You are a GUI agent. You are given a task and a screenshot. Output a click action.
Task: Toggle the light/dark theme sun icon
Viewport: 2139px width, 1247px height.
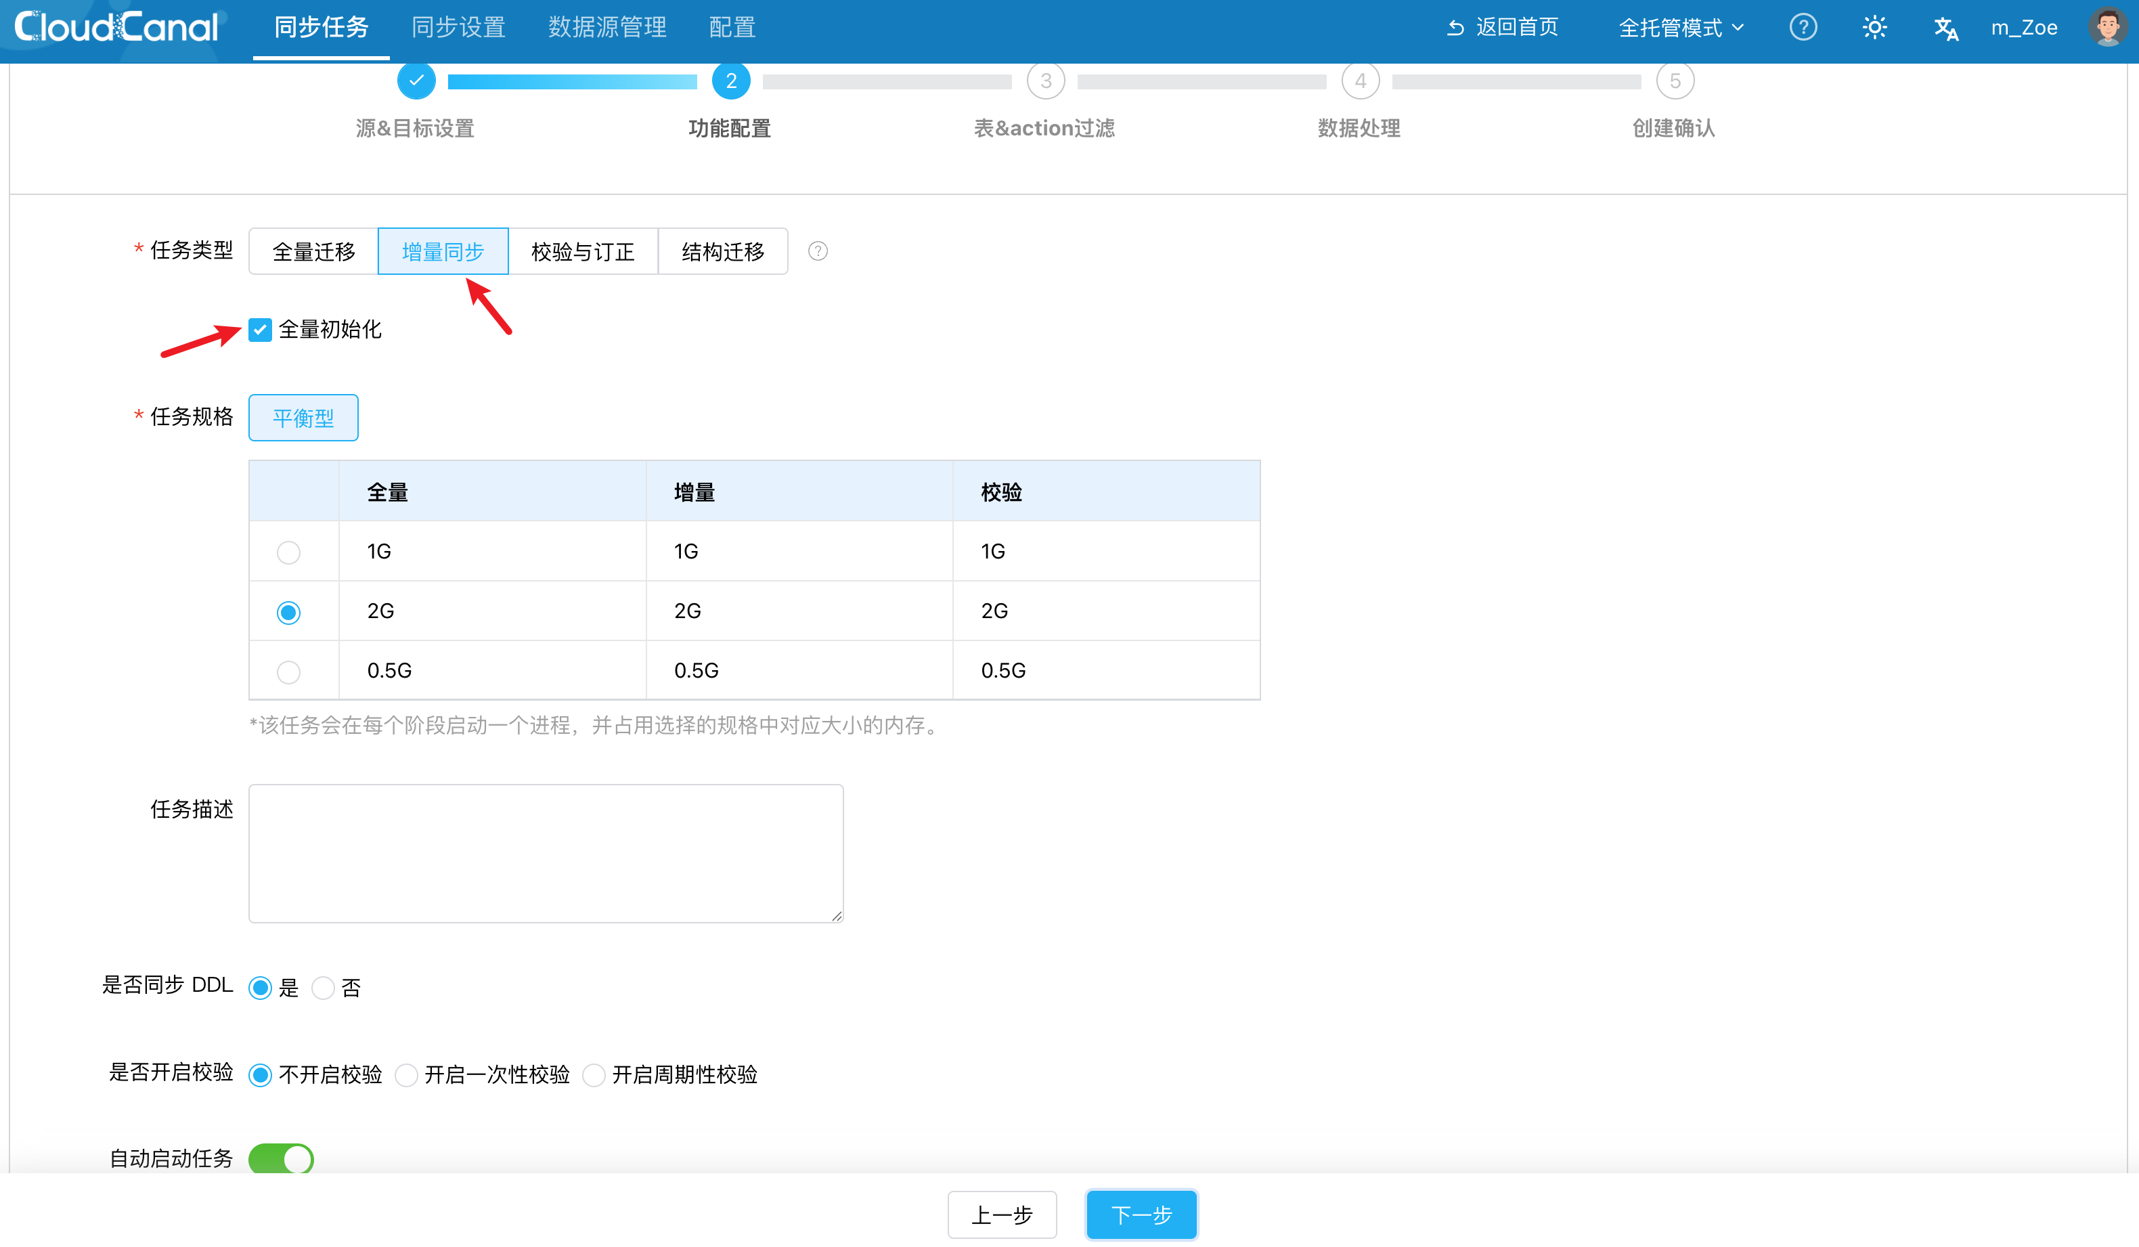[x=1874, y=27]
